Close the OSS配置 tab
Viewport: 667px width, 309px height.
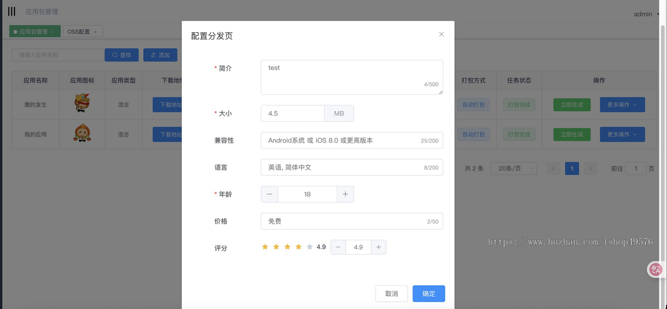(95, 32)
